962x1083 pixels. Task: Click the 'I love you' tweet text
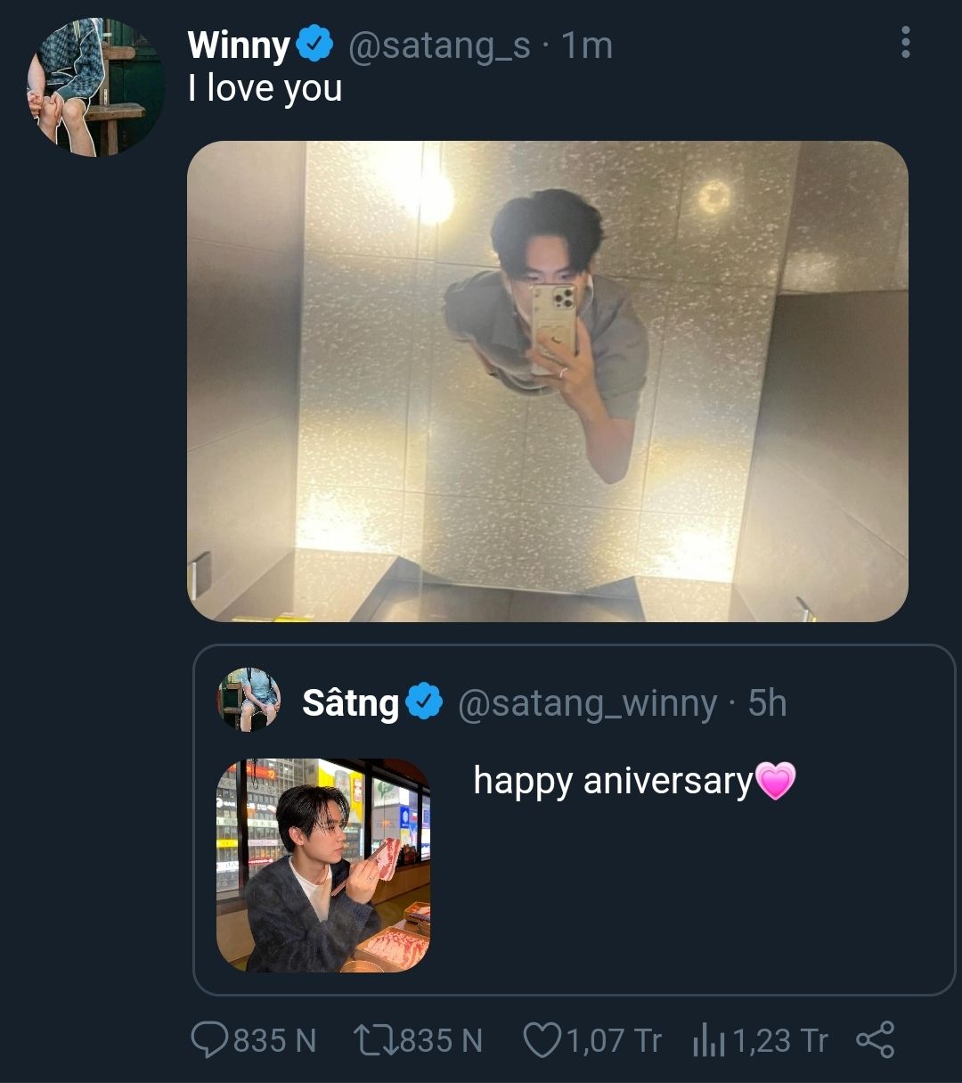265,89
